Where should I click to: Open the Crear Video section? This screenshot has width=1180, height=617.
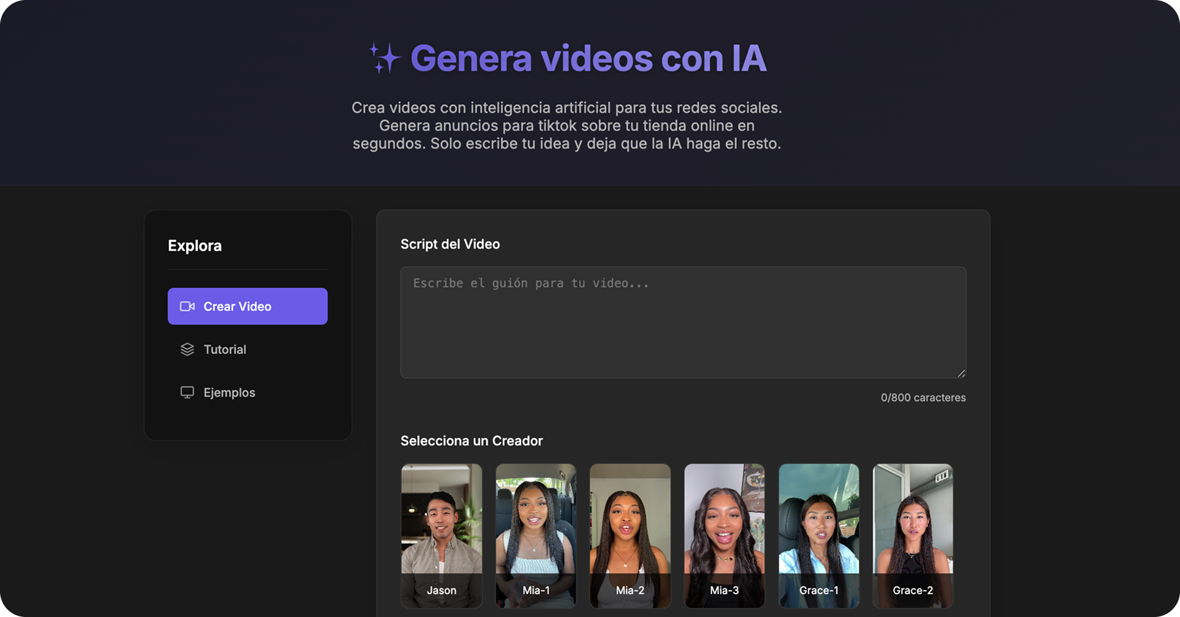pos(248,306)
